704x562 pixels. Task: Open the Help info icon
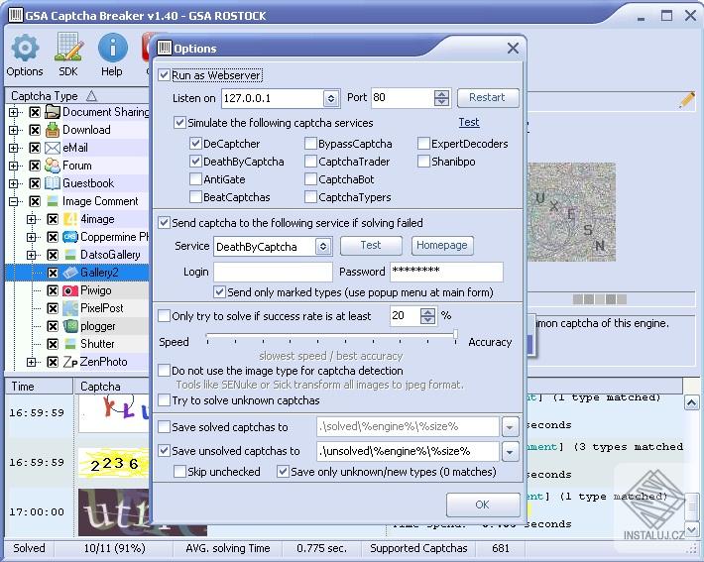tap(112, 48)
